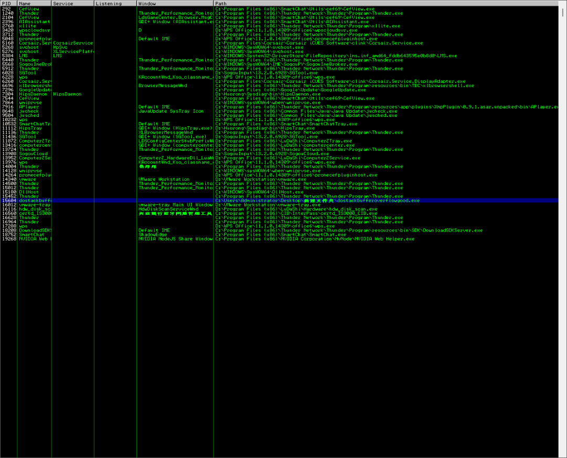
Task: Select the promecefplu process with PID 14264
Action: coord(279,175)
